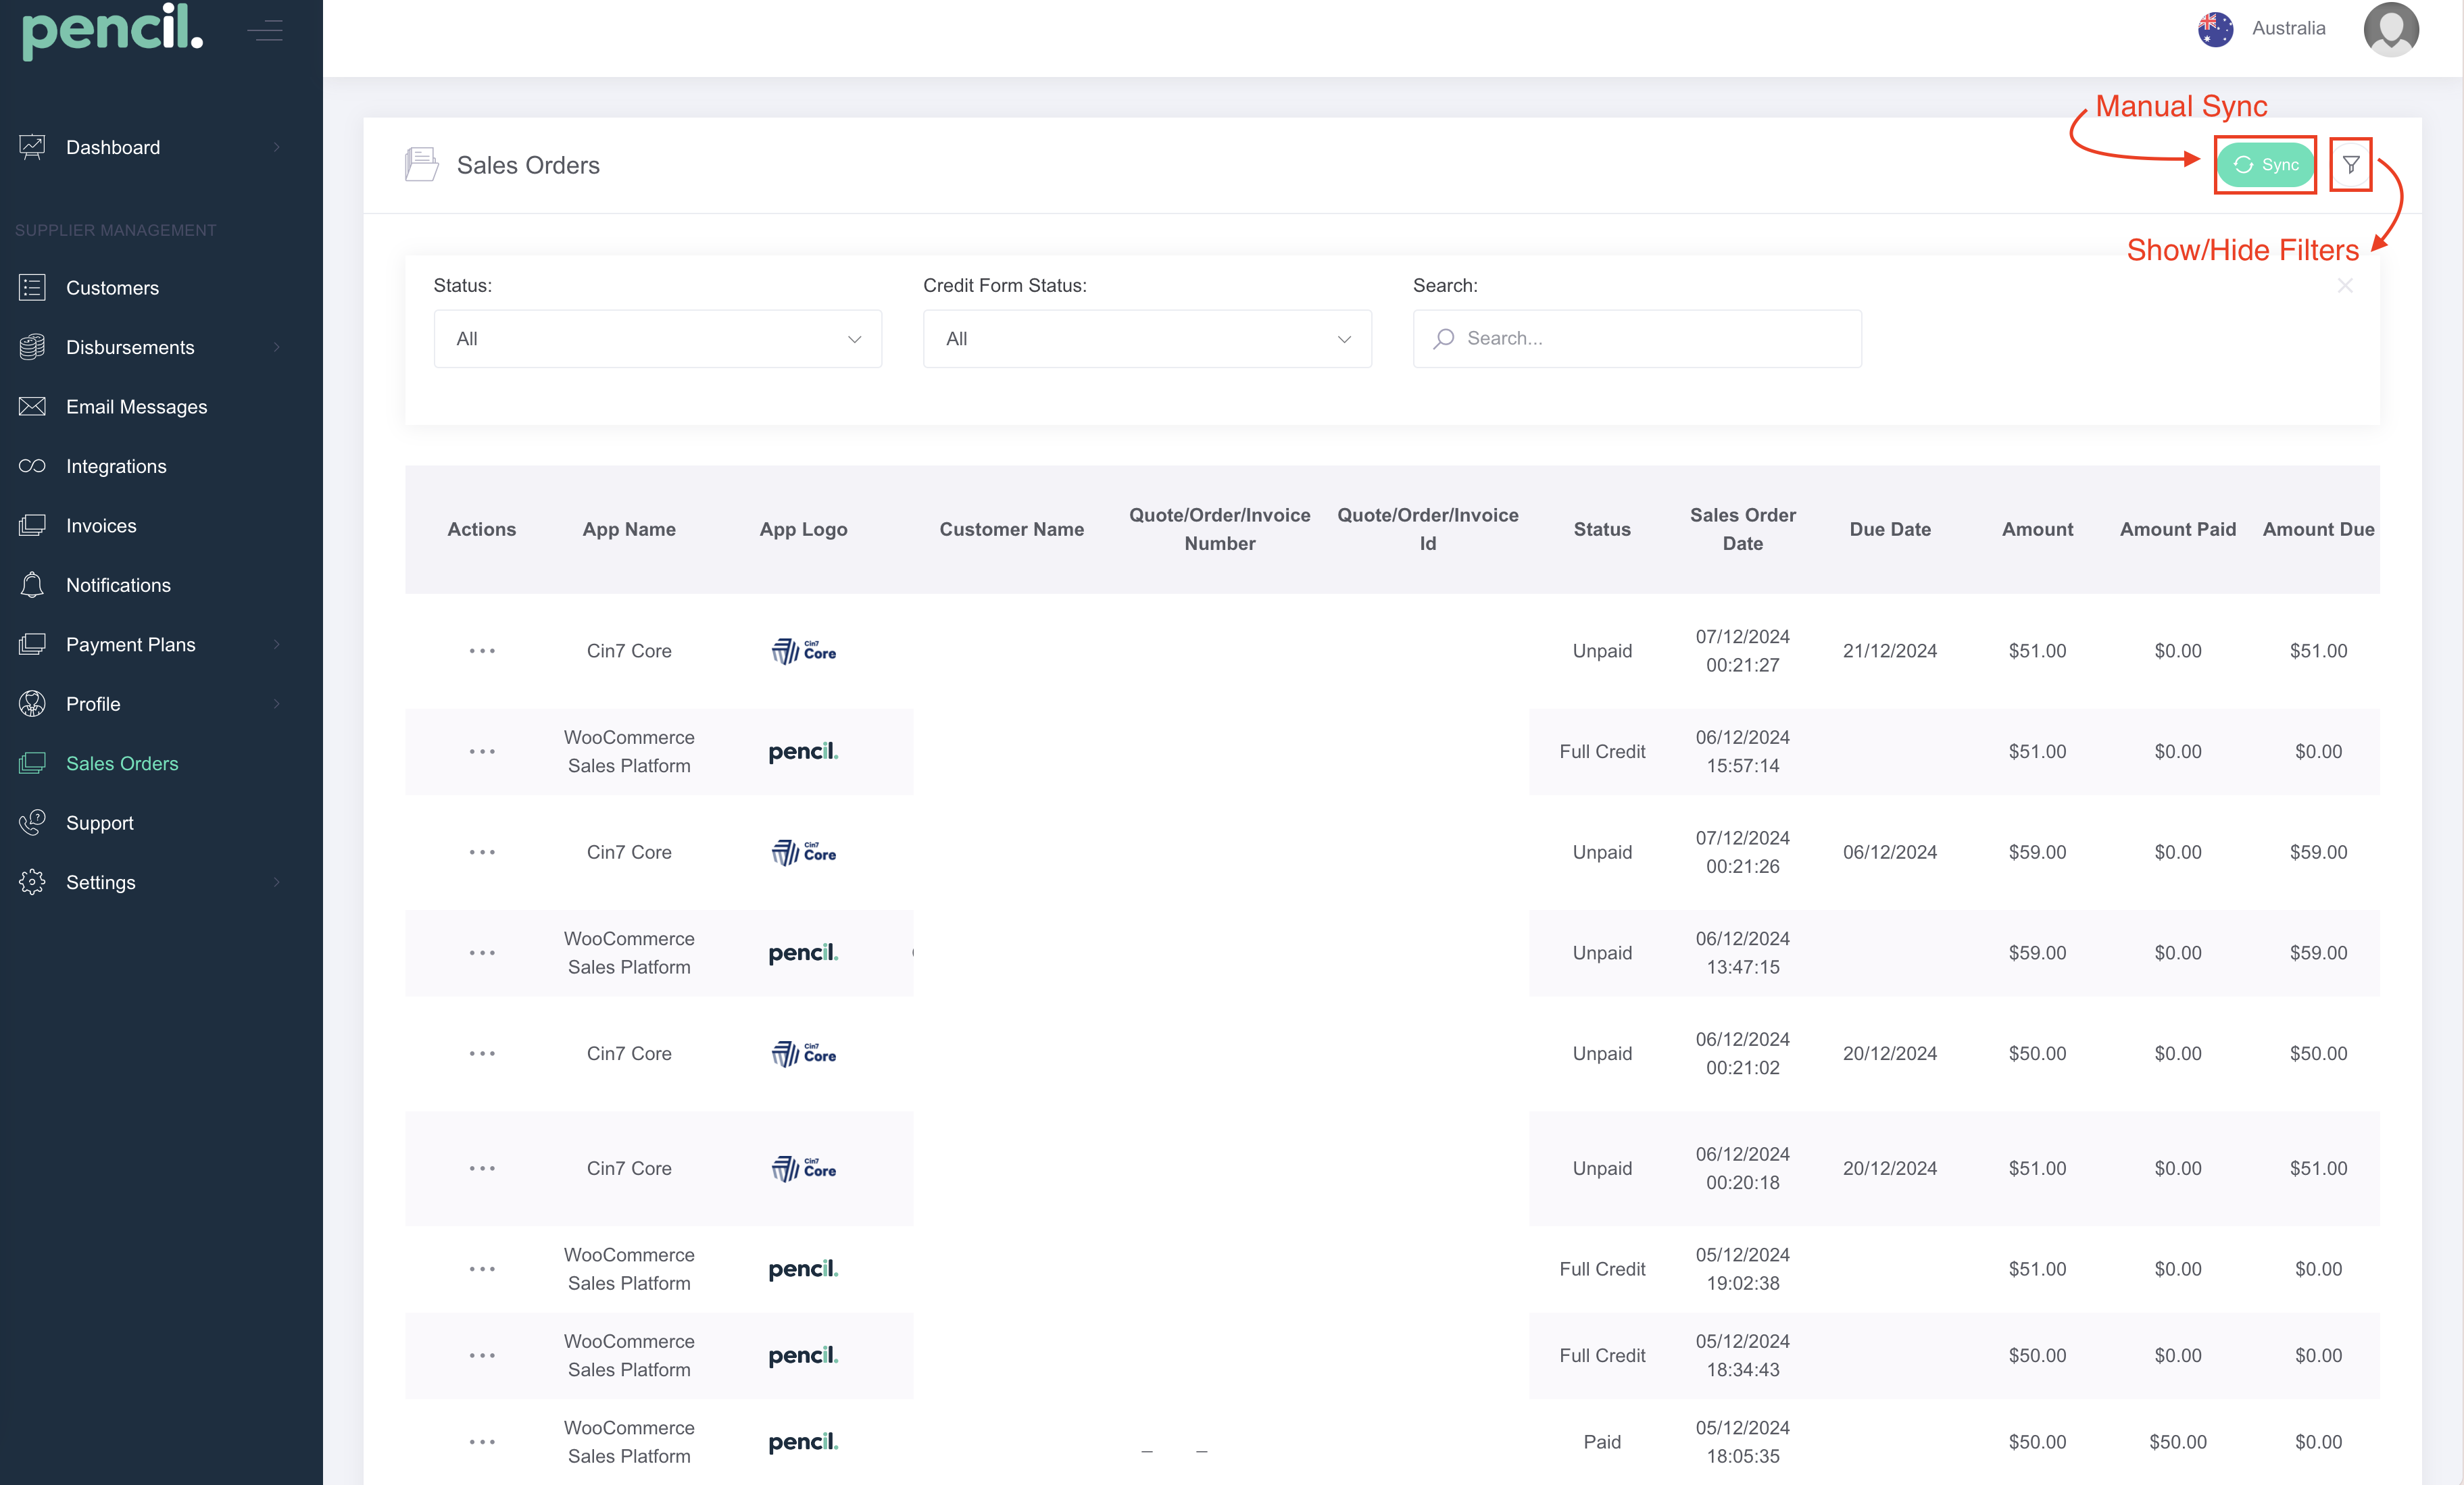2464x1485 pixels.
Task: Open the Credit Form Status dropdown
Action: click(x=1147, y=339)
